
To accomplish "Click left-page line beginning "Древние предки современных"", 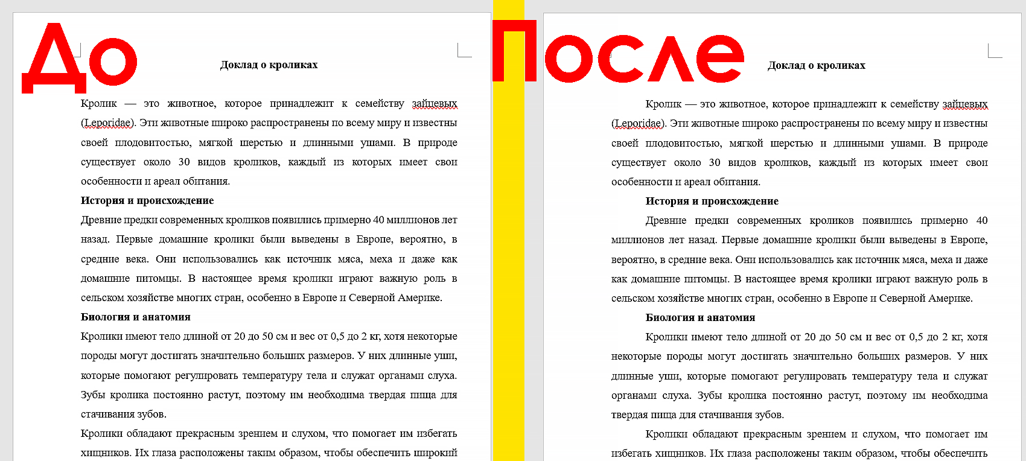I will pyautogui.click(x=269, y=220).
